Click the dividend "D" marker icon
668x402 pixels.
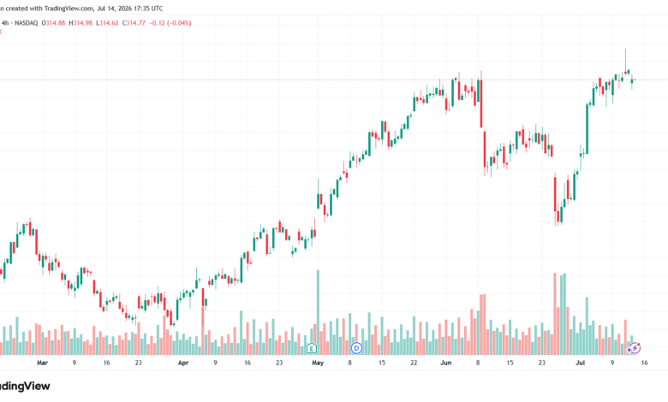pyautogui.click(x=356, y=348)
